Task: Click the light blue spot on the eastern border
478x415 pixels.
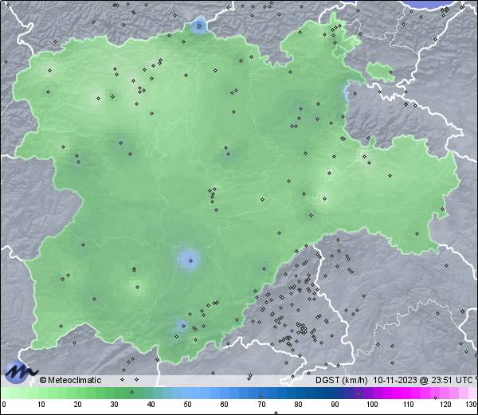Action: click(x=345, y=92)
